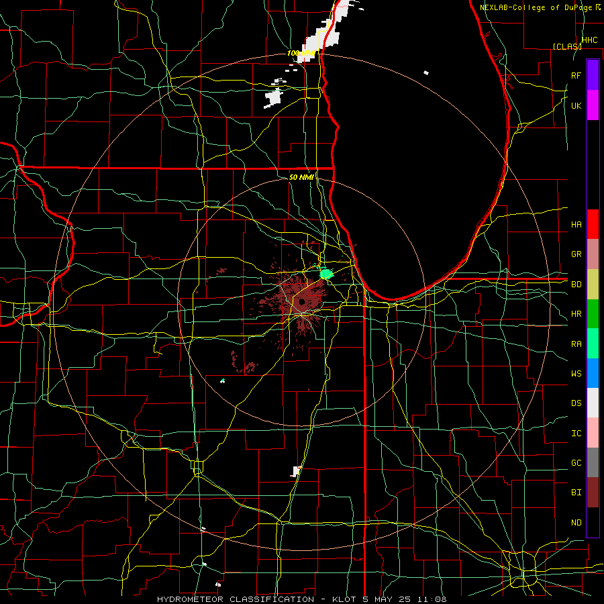Click the "NEXLAB-College of DuPage" header text
604x604 pixels.
click(536, 7)
